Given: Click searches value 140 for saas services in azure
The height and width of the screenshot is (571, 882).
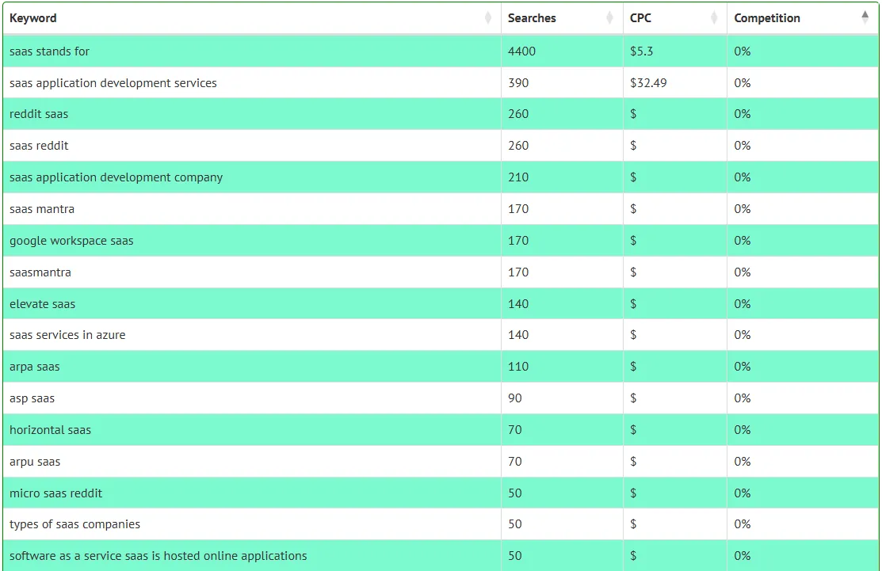Looking at the screenshot, I should click(518, 335).
